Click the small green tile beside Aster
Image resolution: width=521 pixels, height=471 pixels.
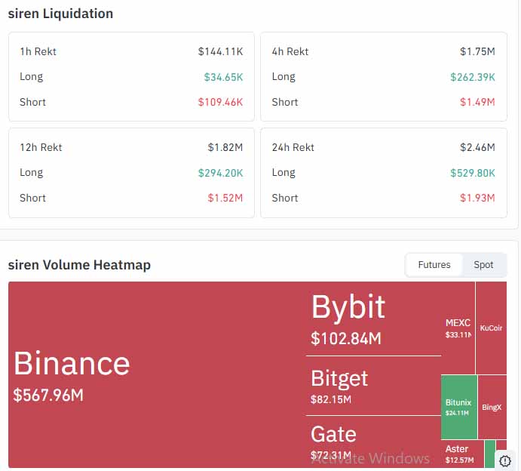(489, 451)
